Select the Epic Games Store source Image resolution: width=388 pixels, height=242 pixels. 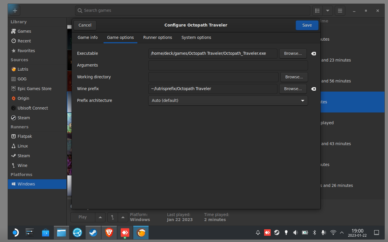pos(37,89)
